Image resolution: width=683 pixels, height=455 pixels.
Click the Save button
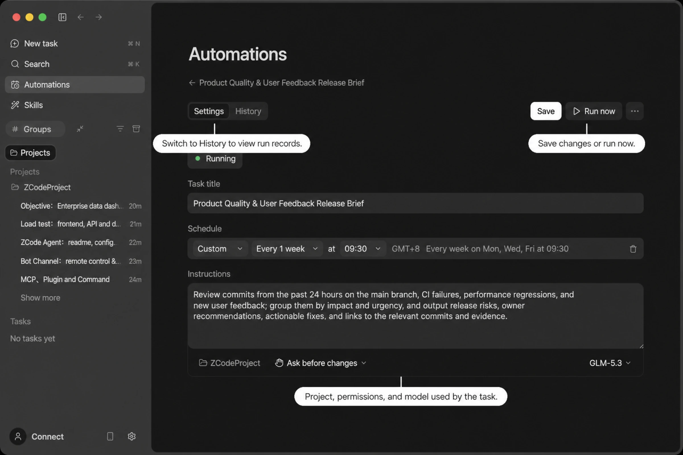546,111
